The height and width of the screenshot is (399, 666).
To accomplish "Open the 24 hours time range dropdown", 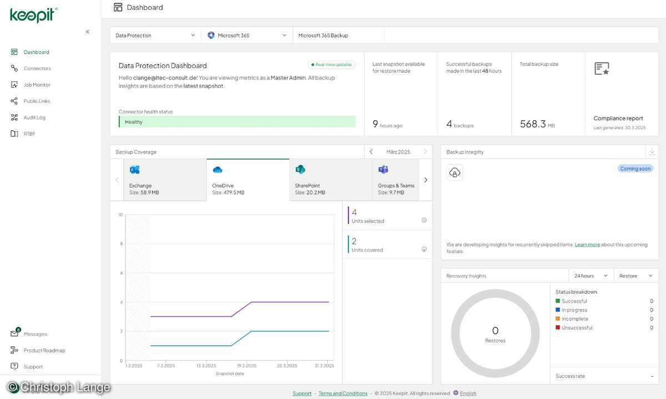I will (x=592, y=275).
